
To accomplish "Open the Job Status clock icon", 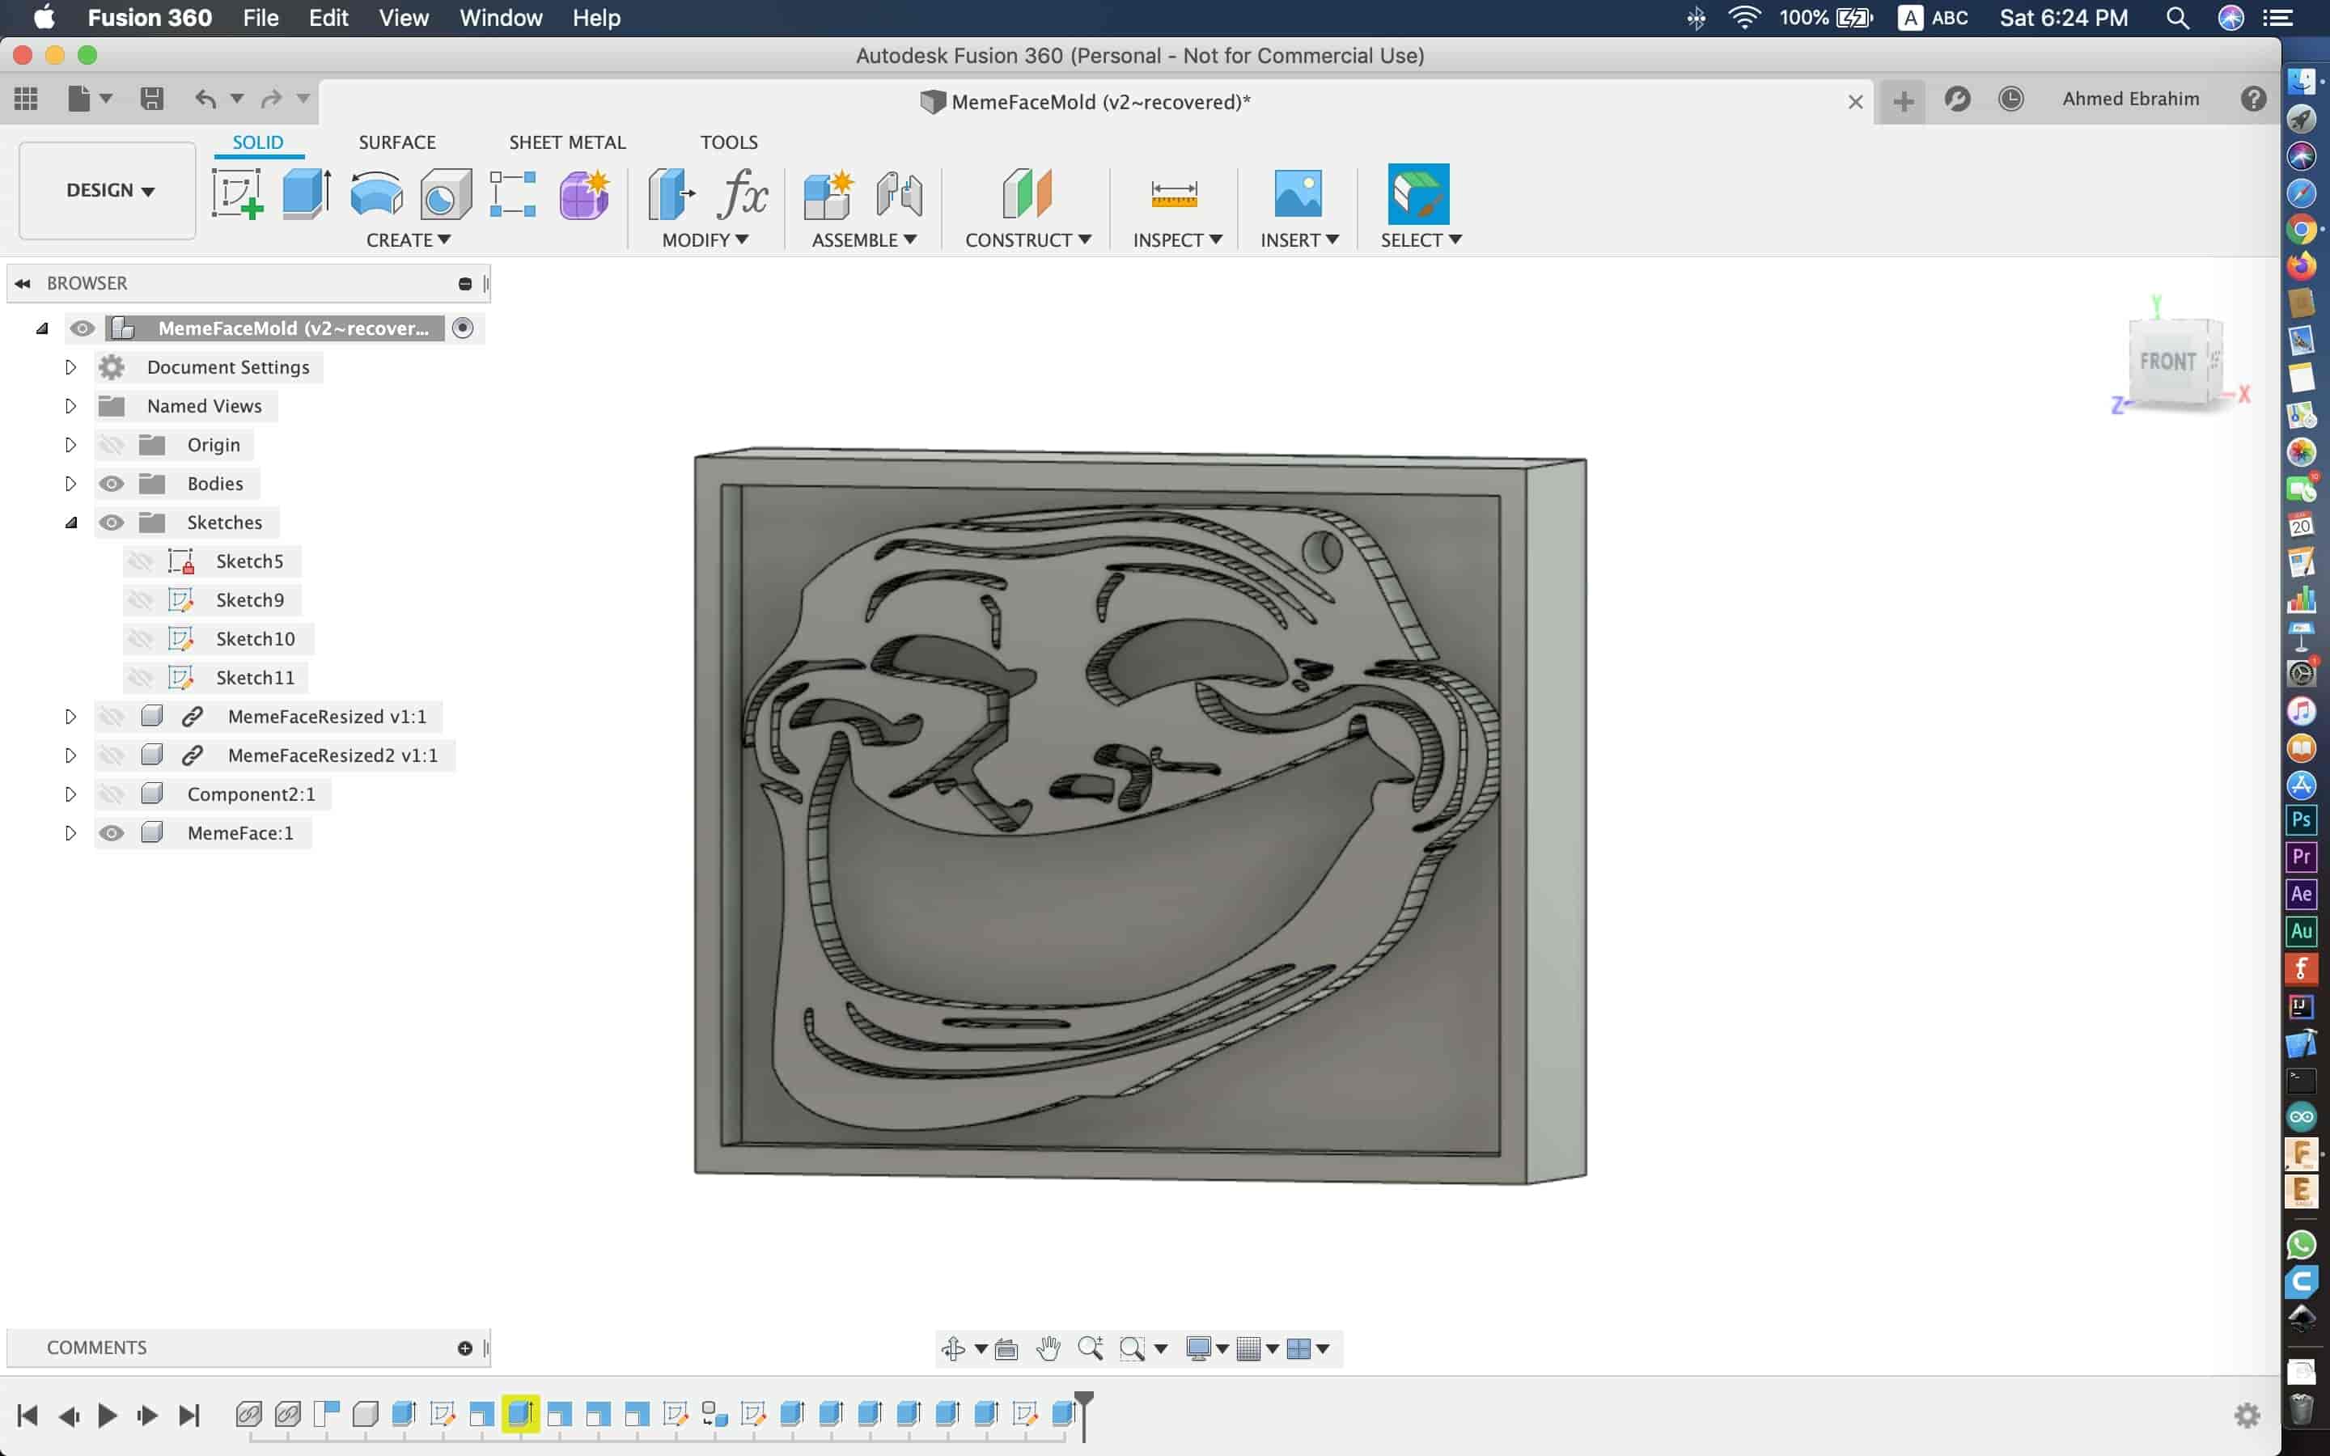I will click(2010, 98).
